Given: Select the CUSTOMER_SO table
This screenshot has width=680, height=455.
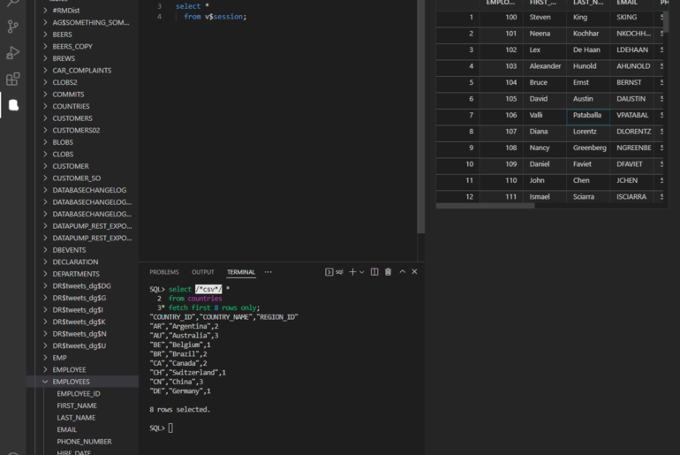Looking at the screenshot, I should tap(77, 178).
